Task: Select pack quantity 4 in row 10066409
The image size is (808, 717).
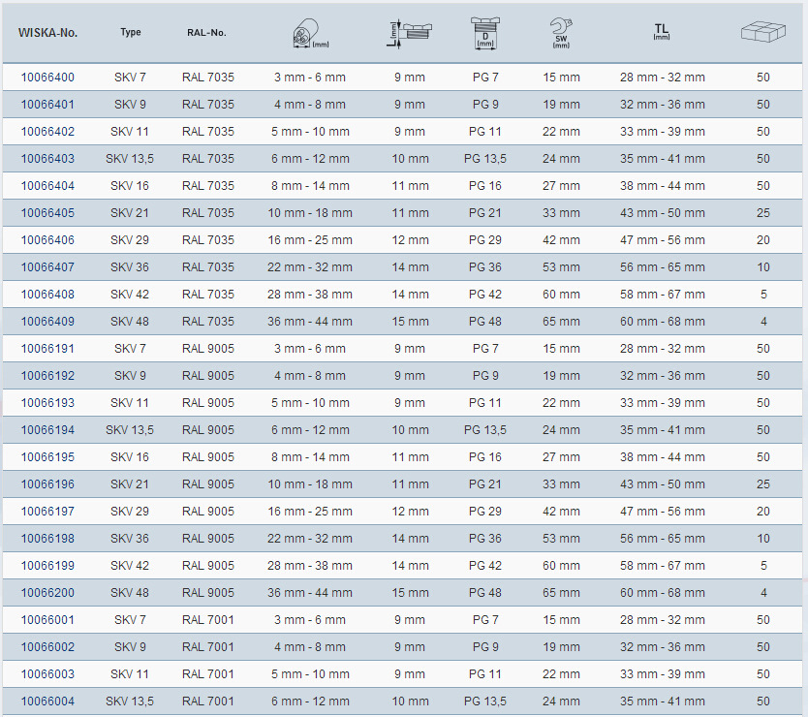Action: tap(763, 322)
